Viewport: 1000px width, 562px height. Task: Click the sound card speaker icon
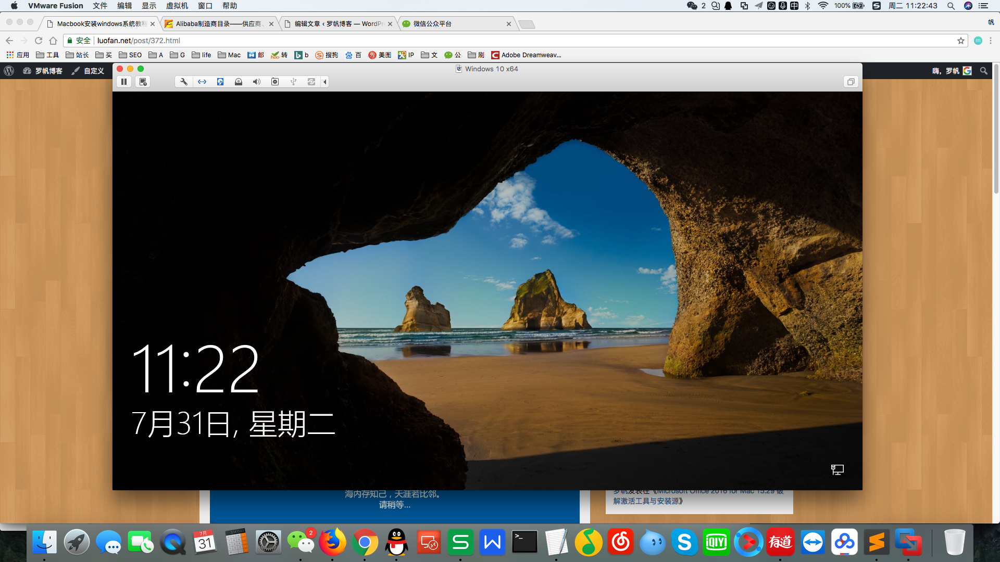click(x=257, y=82)
